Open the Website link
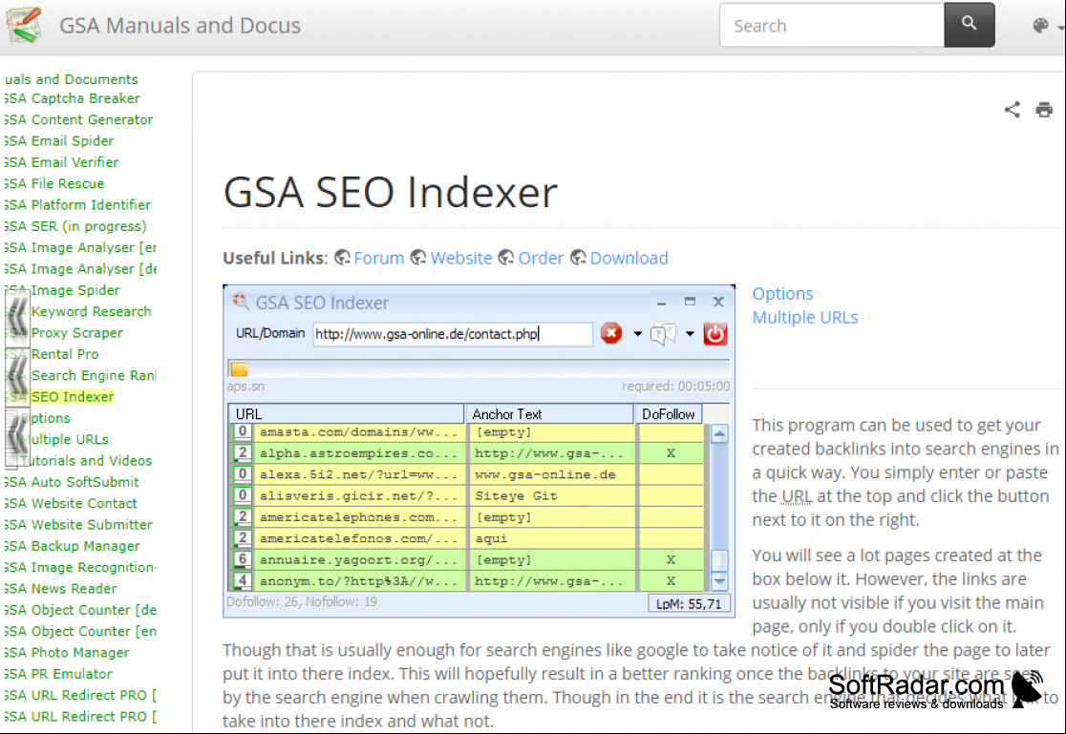 461,259
